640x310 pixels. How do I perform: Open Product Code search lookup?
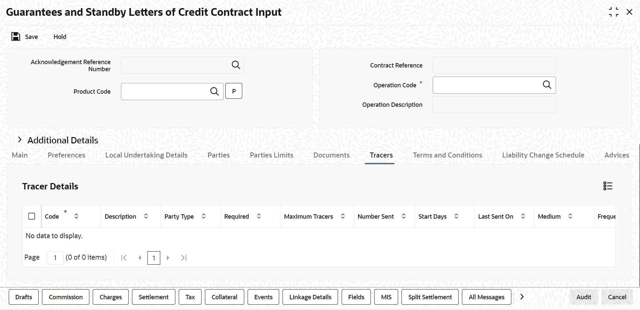pyautogui.click(x=214, y=91)
